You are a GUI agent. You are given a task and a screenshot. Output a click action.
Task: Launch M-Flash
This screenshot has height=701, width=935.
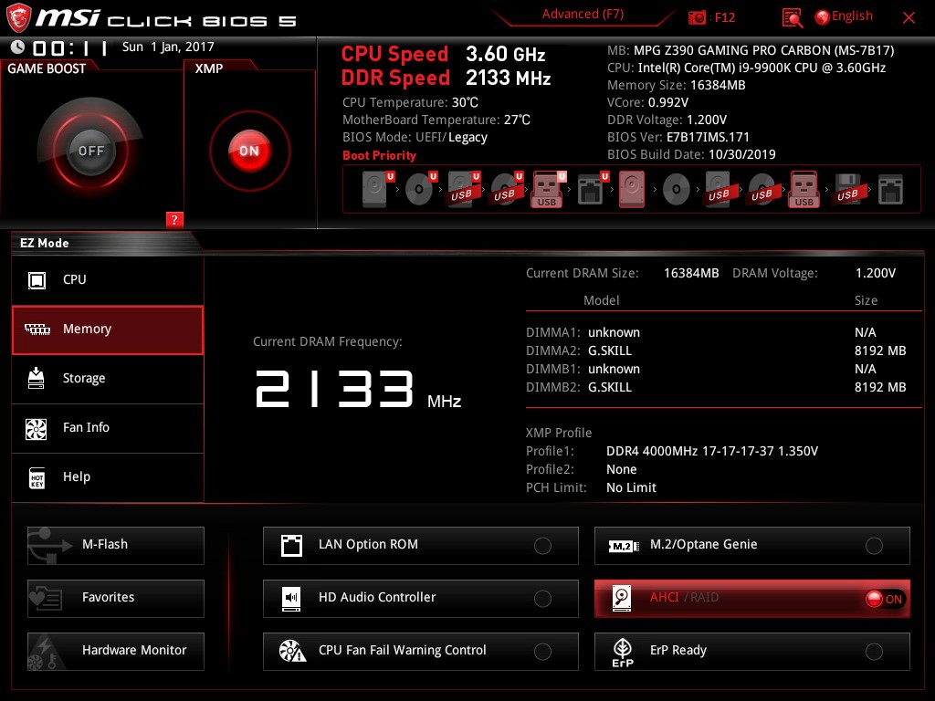(116, 546)
